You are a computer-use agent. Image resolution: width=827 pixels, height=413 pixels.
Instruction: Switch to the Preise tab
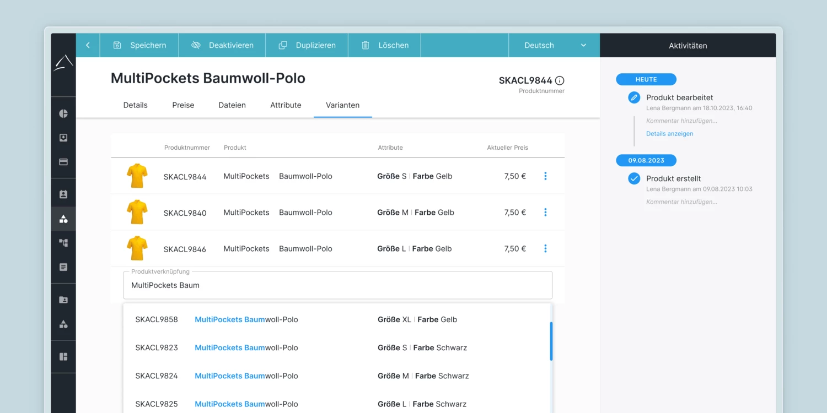tap(183, 105)
